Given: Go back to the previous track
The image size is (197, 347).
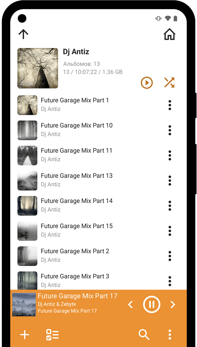Looking at the screenshot, I should (x=130, y=304).
